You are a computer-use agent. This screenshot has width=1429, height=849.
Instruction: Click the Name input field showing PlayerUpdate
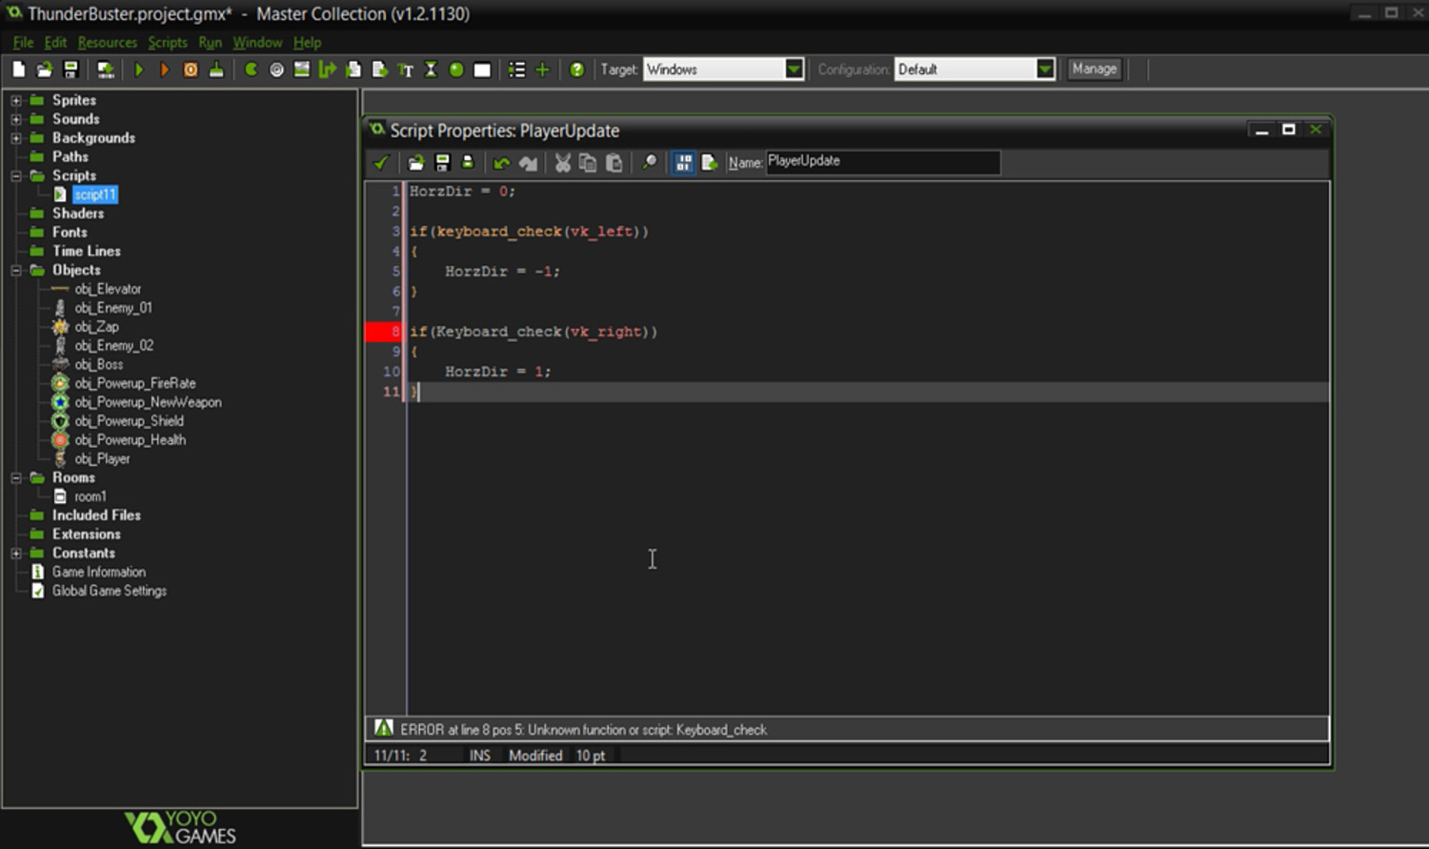tap(881, 161)
